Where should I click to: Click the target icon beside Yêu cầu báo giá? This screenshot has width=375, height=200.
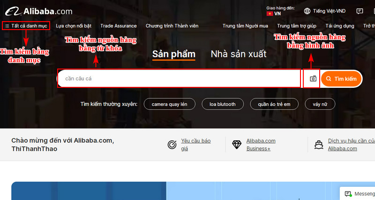pos(172,145)
